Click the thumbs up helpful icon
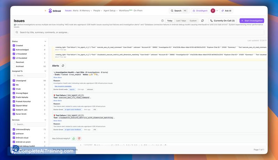 [x=74, y=138]
